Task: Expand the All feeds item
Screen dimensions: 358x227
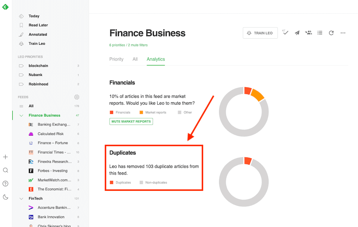Action: coord(31,106)
